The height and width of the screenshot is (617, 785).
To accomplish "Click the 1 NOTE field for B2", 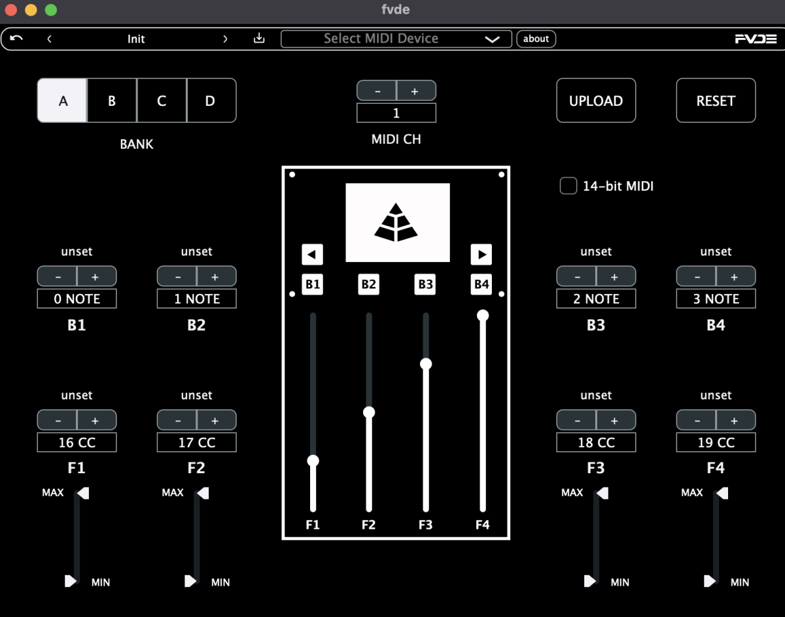I will 196,299.
